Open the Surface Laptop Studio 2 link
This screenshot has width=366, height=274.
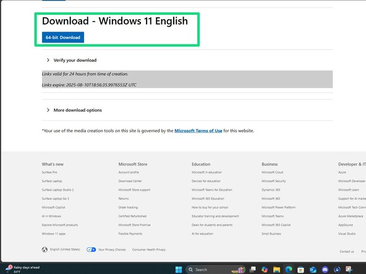point(57,190)
